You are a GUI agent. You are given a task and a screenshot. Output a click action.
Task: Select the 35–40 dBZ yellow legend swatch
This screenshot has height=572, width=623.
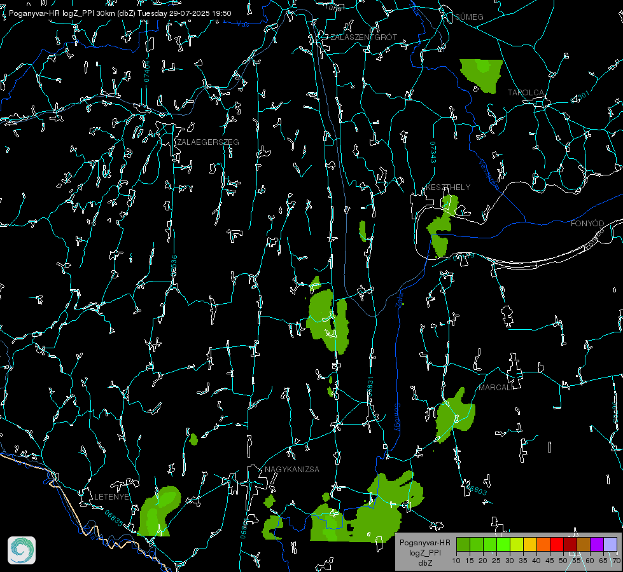point(530,544)
